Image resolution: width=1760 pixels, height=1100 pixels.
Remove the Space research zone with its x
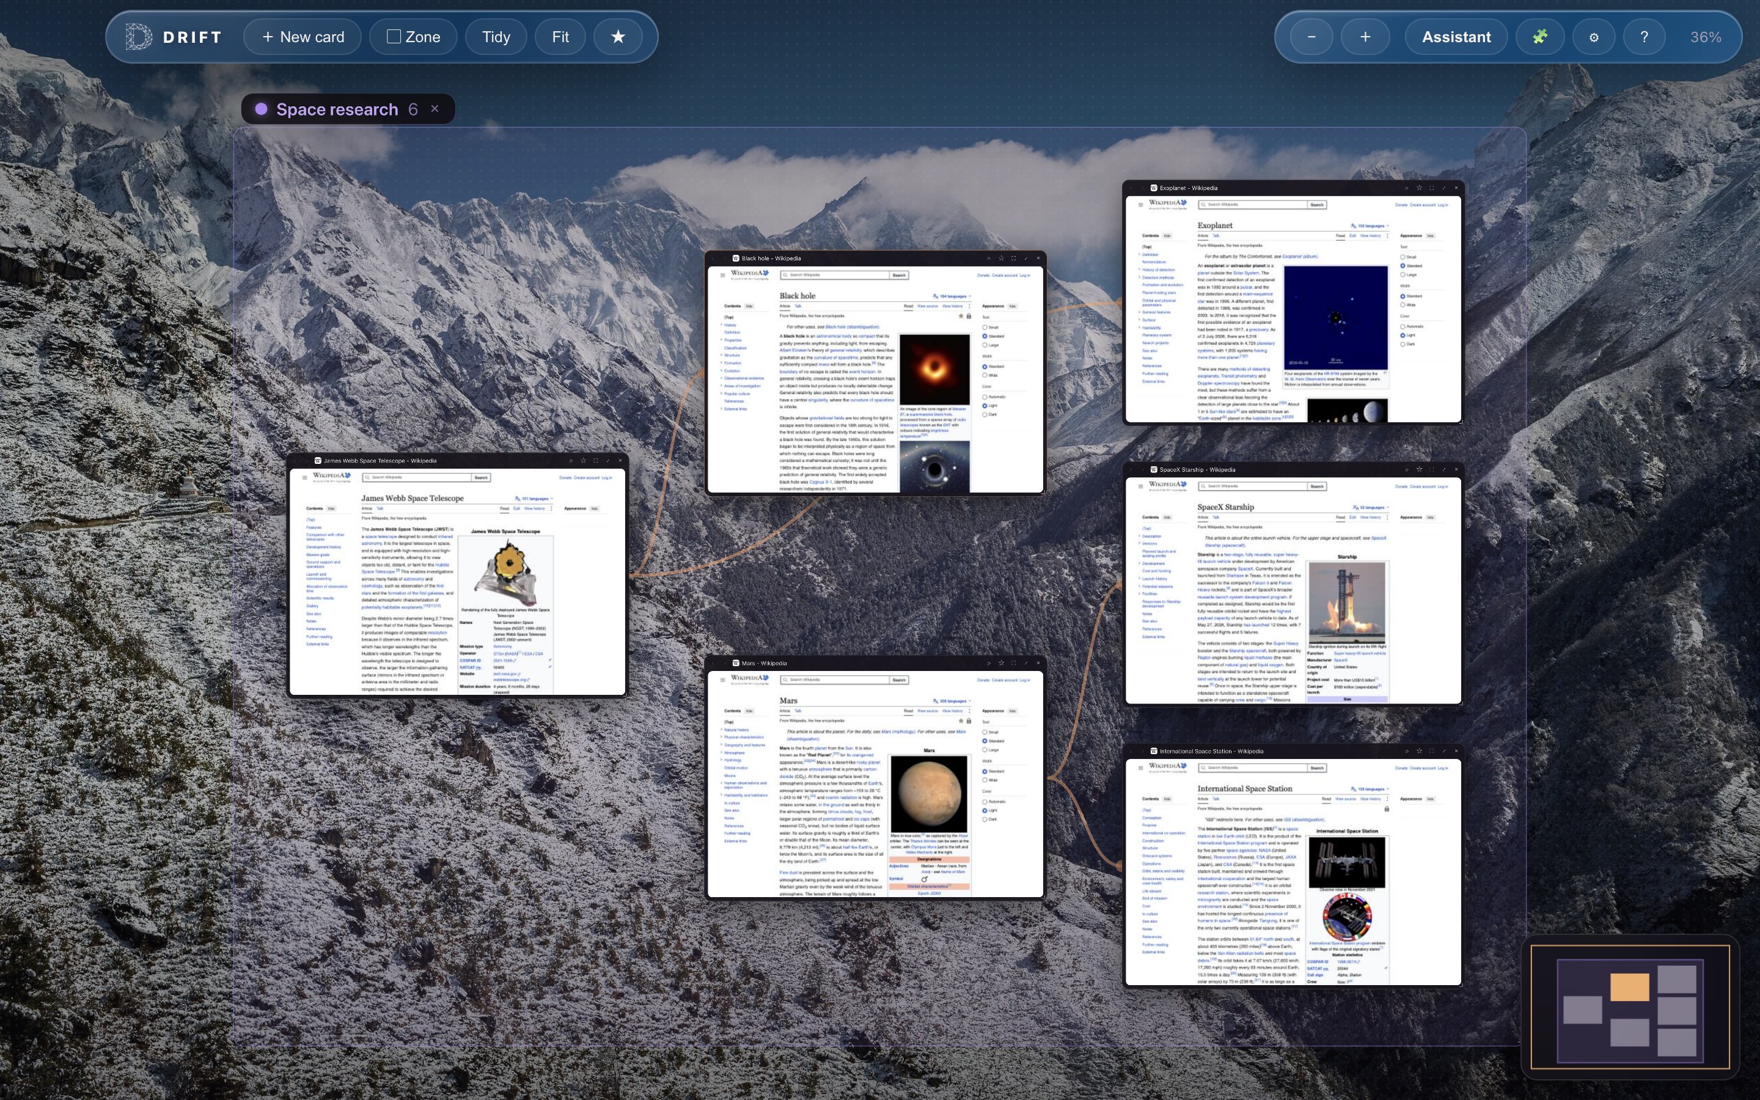(435, 108)
